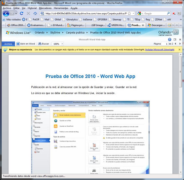Stop loading with the X toolbar icon
184x180 pixels.
tap(28, 13)
